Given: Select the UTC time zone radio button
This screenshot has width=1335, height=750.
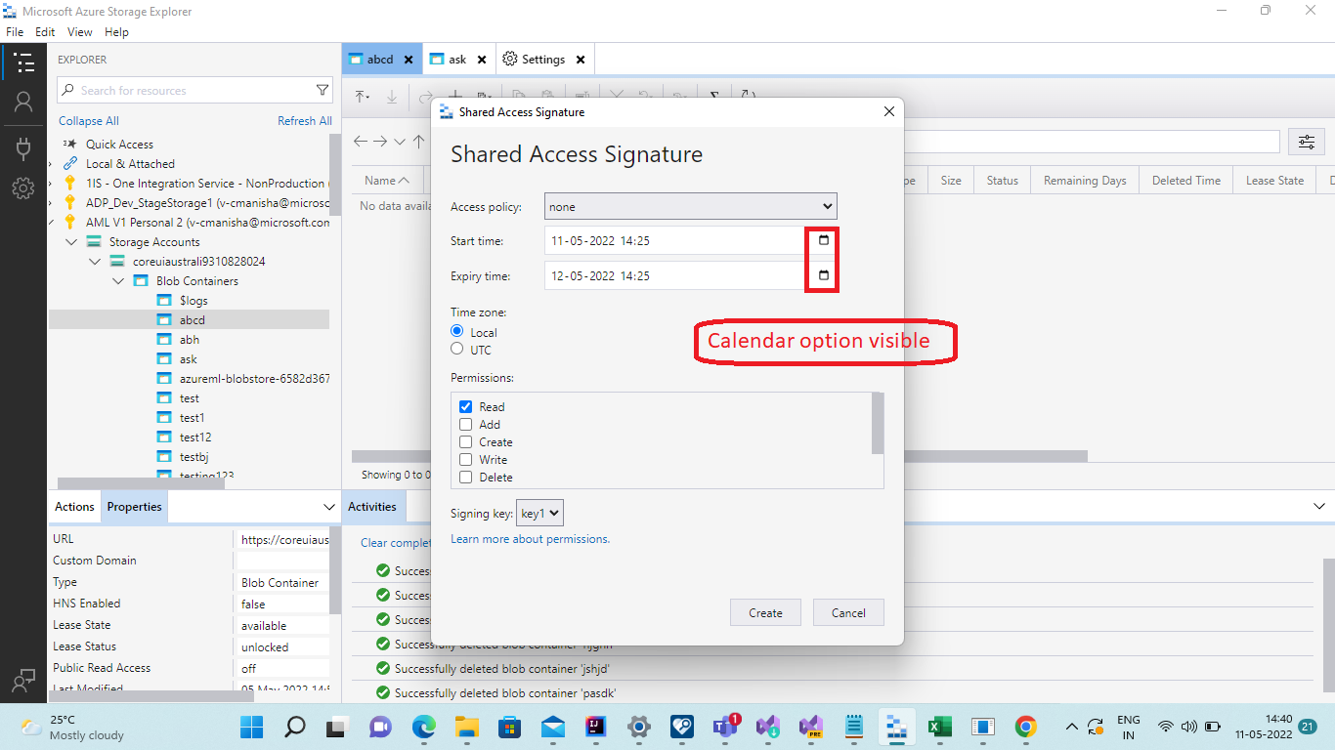Looking at the screenshot, I should [x=456, y=348].
